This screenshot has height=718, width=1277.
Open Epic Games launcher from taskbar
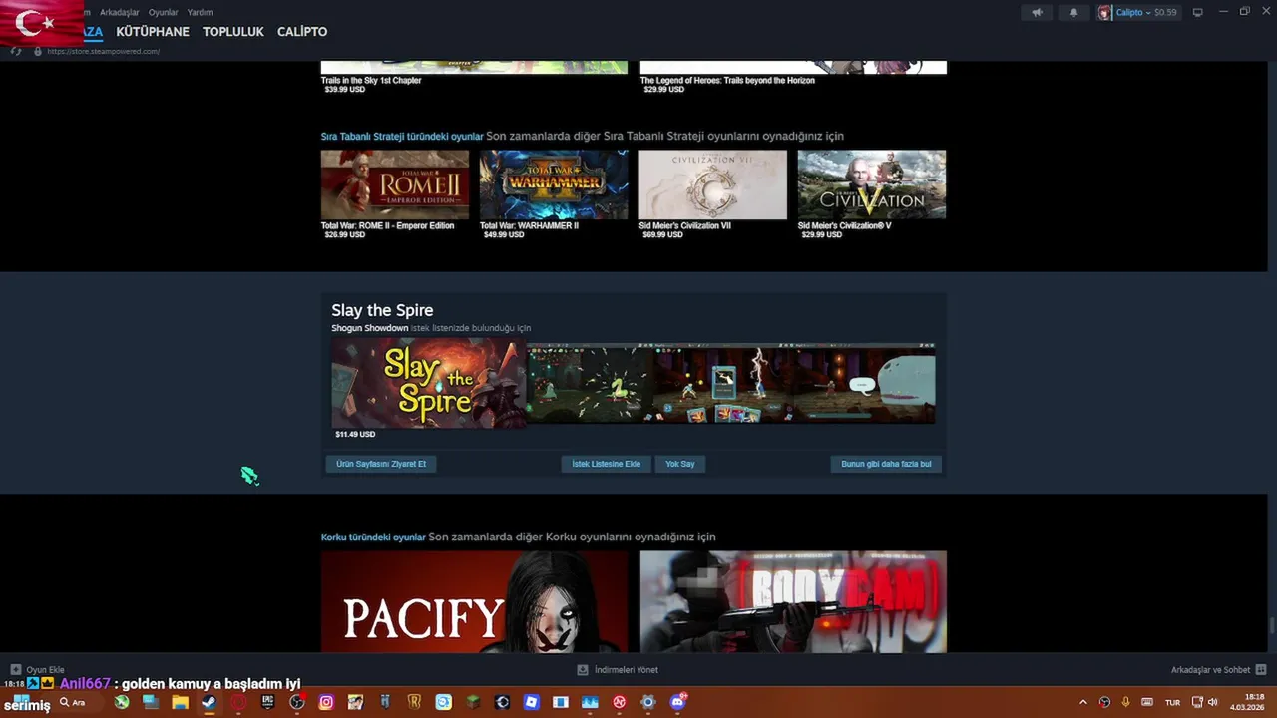point(267,702)
